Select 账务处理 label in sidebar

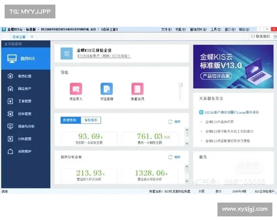click(25, 76)
